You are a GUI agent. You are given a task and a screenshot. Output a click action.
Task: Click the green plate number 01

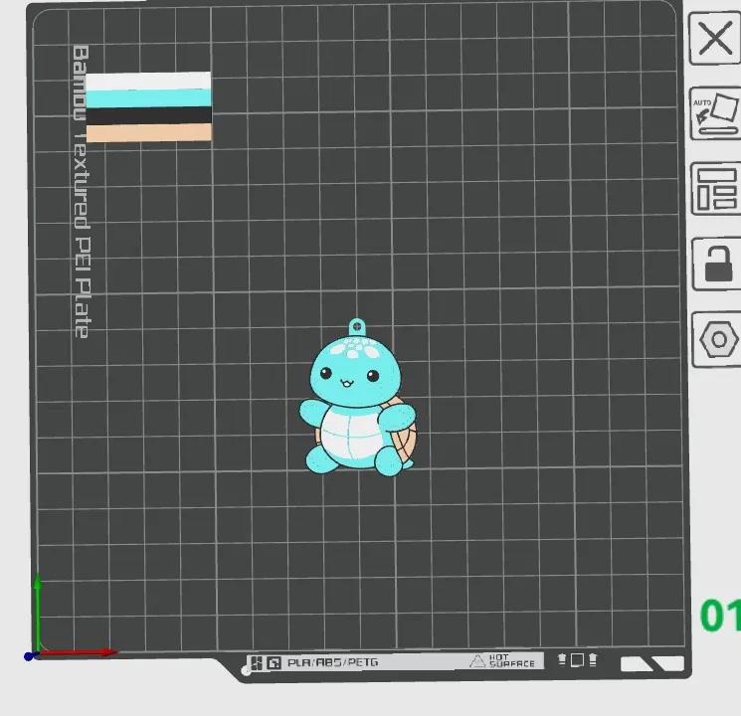pyautogui.click(x=720, y=616)
